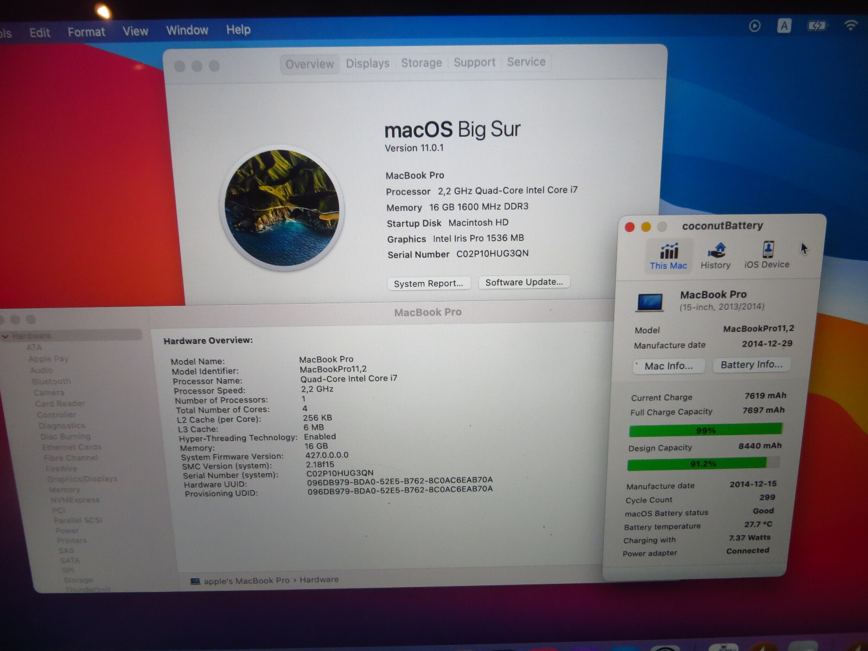Click the Software Update button
Viewport: 868px width, 651px height.
524,282
